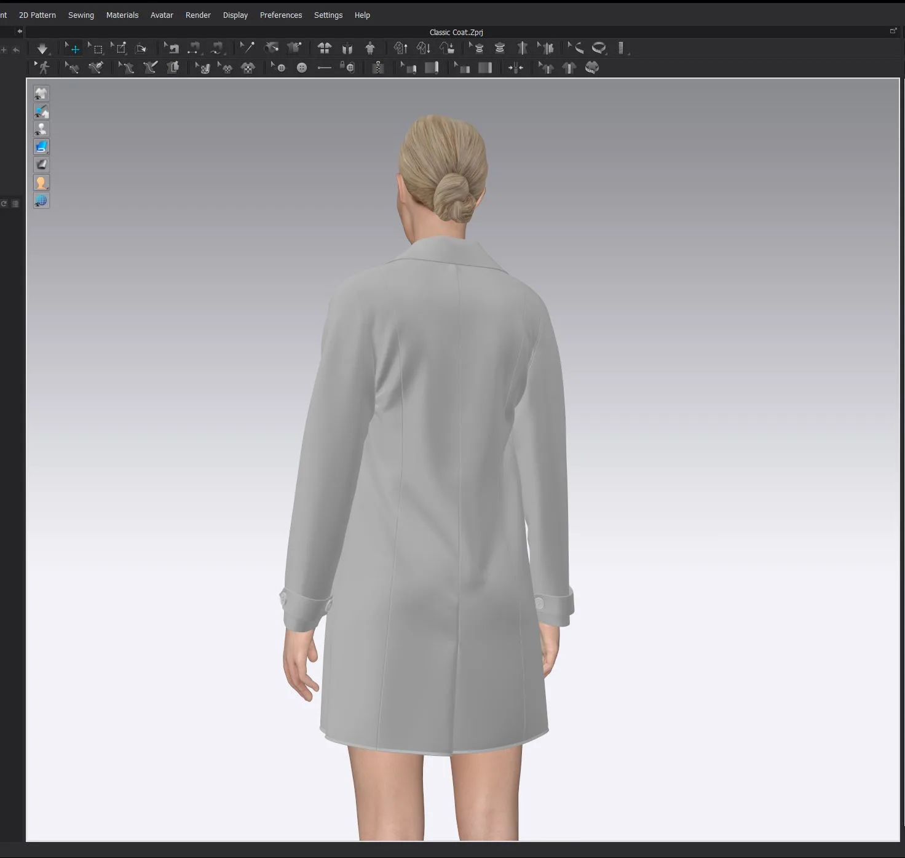
Task: Open the Sewing menu
Action: [x=81, y=15]
